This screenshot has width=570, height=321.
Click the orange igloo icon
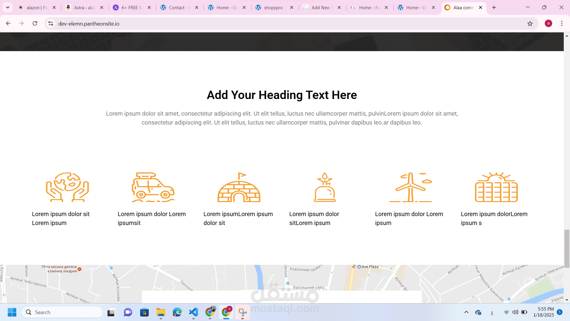click(239, 187)
